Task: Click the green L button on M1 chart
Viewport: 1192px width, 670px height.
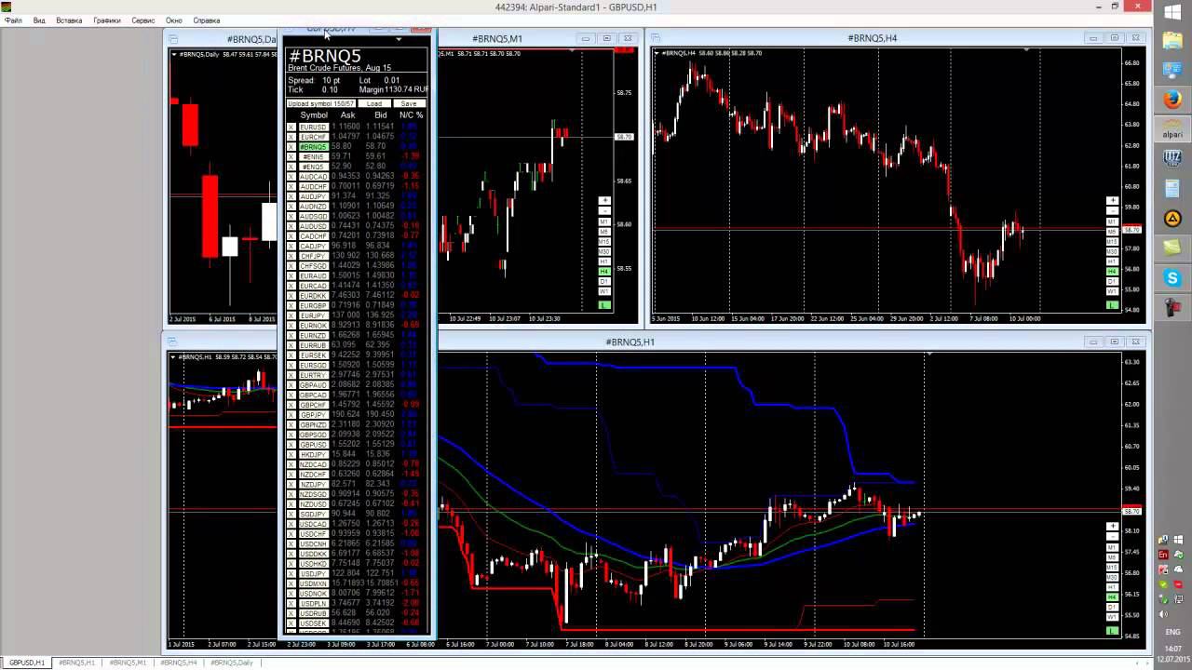Action: (x=604, y=305)
